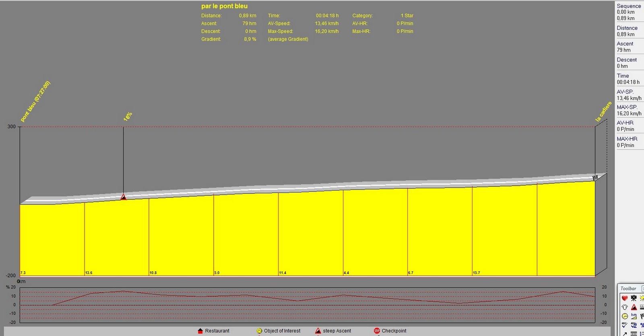
Task: Click the '6.7' segment gradient value
Action: pyautogui.click(x=411, y=273)
